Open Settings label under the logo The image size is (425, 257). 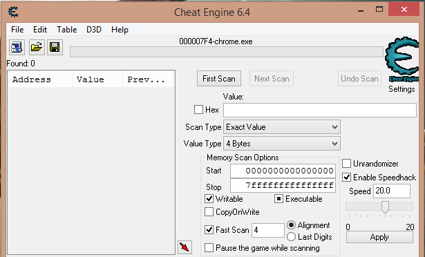pos(402,89)
